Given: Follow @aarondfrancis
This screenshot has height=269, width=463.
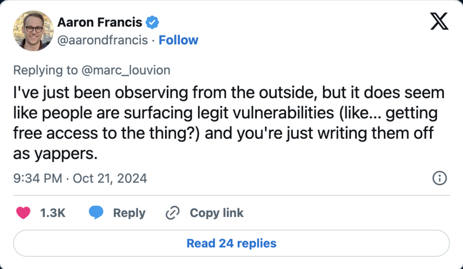Looking at the screenshot, I should (x=178, y=40).
